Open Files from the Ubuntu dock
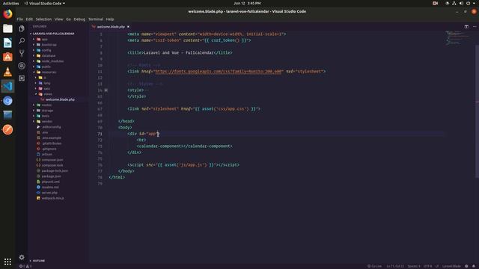The image size is (479, 269). click(7, 28)
